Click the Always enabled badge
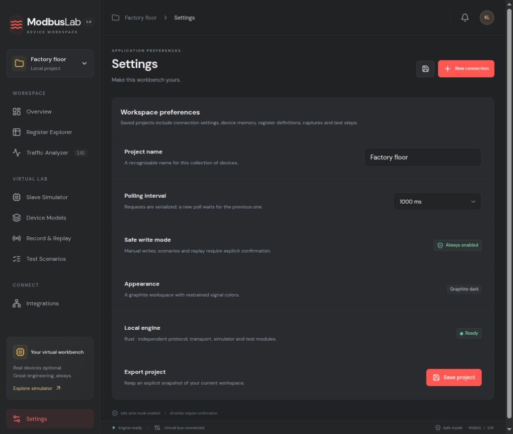 pos(457,245)
